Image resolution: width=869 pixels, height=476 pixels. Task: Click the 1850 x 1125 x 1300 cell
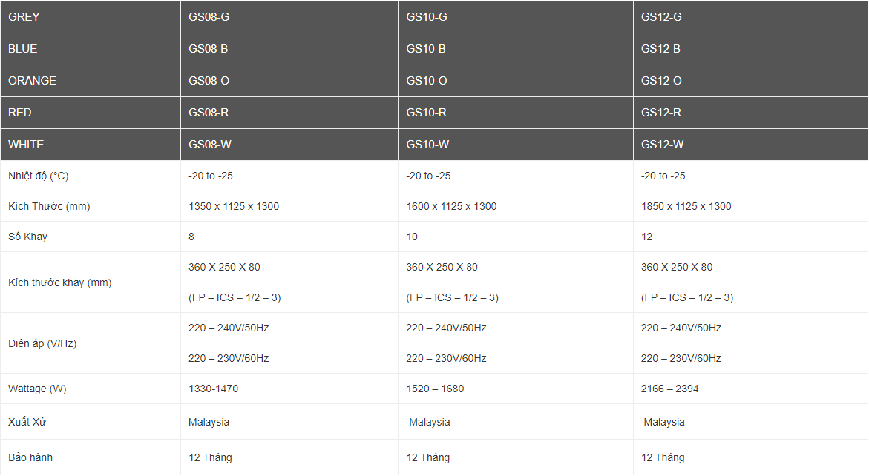pyautogui.click(x=686, y=207)
